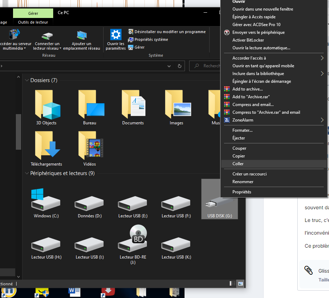
Task: Collapse the Périphériques et lecteurs group
Action: coord(27,173)
